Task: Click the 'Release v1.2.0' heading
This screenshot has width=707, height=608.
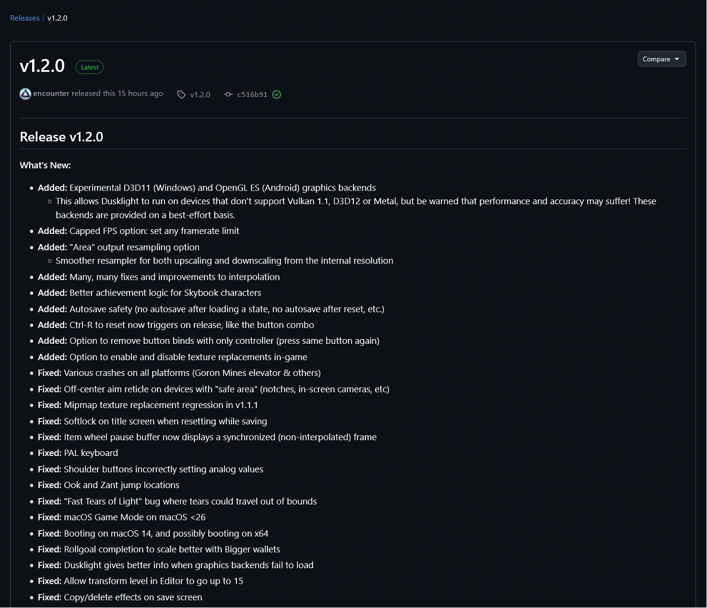Action: point(61,137)
